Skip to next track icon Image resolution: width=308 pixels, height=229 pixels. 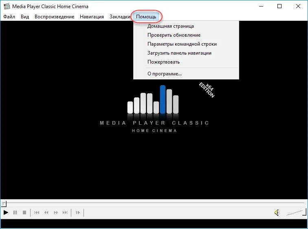coord(65,213)
